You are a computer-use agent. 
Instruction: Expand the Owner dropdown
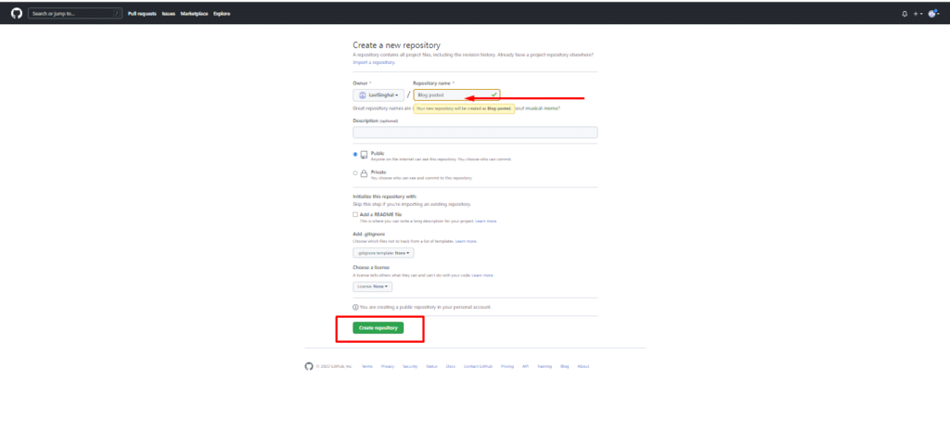coord(379,95)
